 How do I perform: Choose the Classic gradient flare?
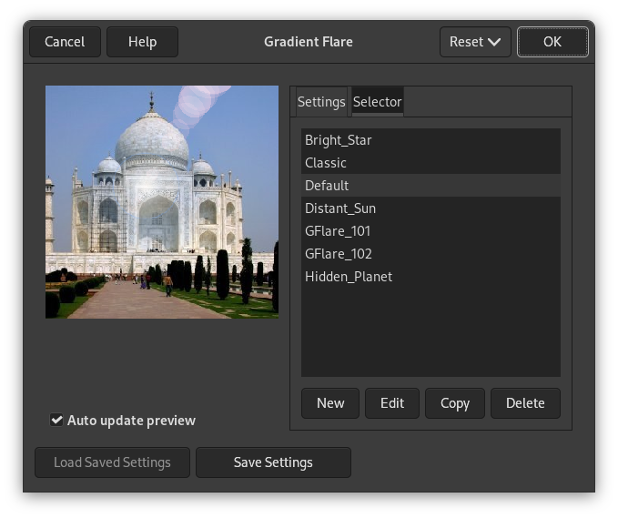point(326,163)
